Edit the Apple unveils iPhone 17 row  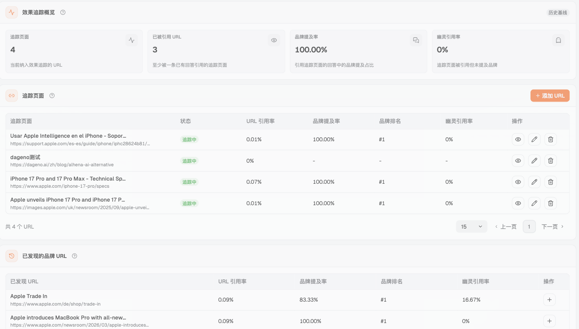point(534,203)
